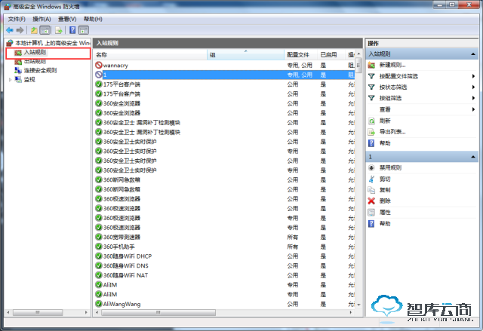The width and height of the screenshot is (483, 331).
Task: Click the root node firewall icon in tree
Action: (10, 43)
